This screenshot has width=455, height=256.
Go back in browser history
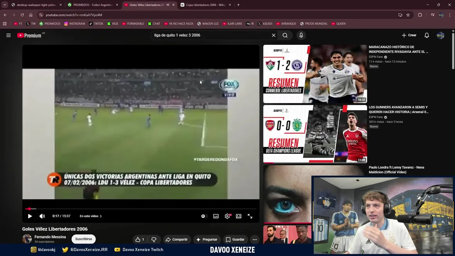point(5,15)
